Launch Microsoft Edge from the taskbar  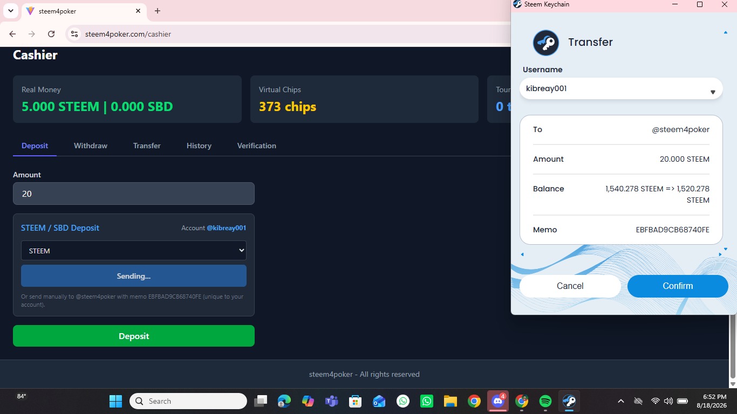(x=284, y=401)
